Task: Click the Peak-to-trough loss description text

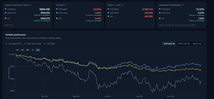Action: 178,25
